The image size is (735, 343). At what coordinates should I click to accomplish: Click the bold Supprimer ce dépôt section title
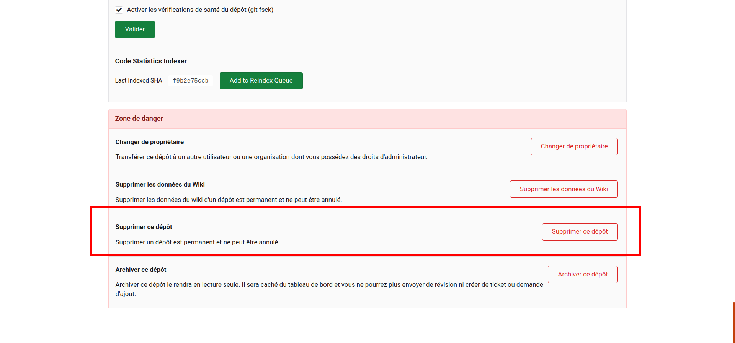144,227
